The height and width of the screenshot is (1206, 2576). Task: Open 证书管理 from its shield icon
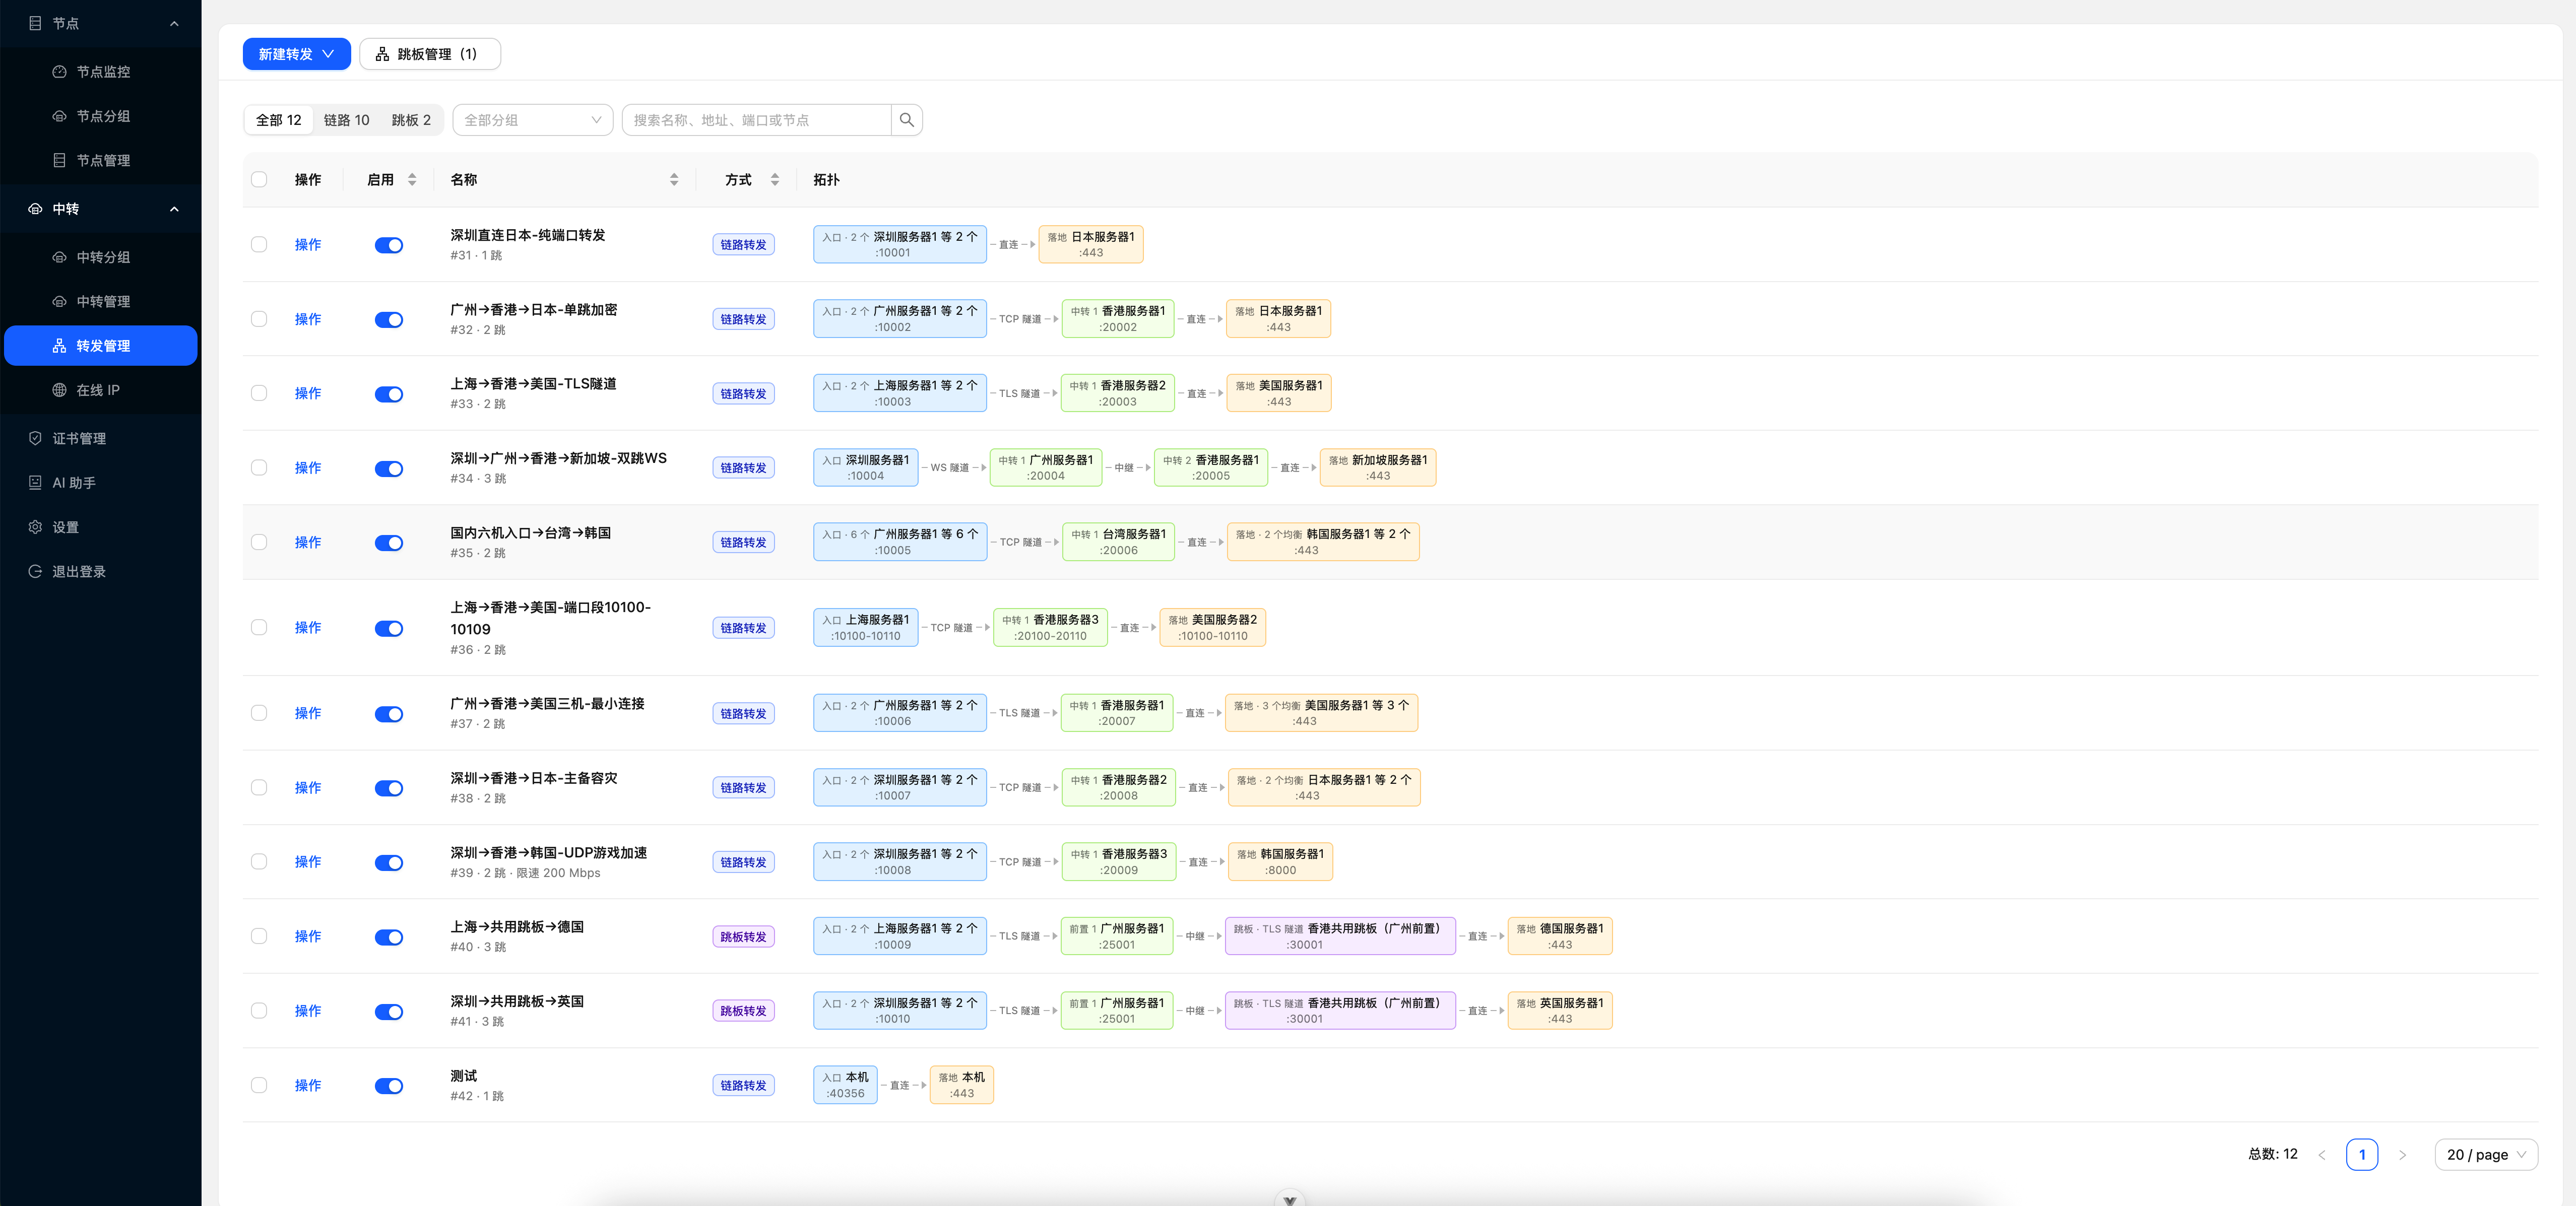coord(35,438)
